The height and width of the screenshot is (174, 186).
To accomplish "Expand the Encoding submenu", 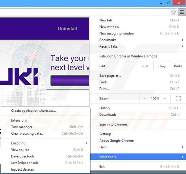I will 46,143.
